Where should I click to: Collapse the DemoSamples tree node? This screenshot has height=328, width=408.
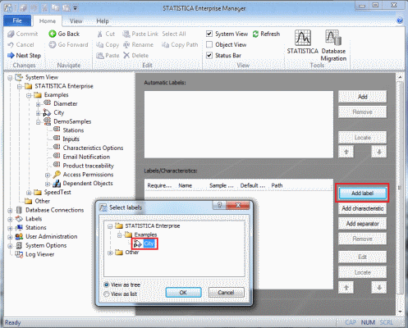coord(39,122)
